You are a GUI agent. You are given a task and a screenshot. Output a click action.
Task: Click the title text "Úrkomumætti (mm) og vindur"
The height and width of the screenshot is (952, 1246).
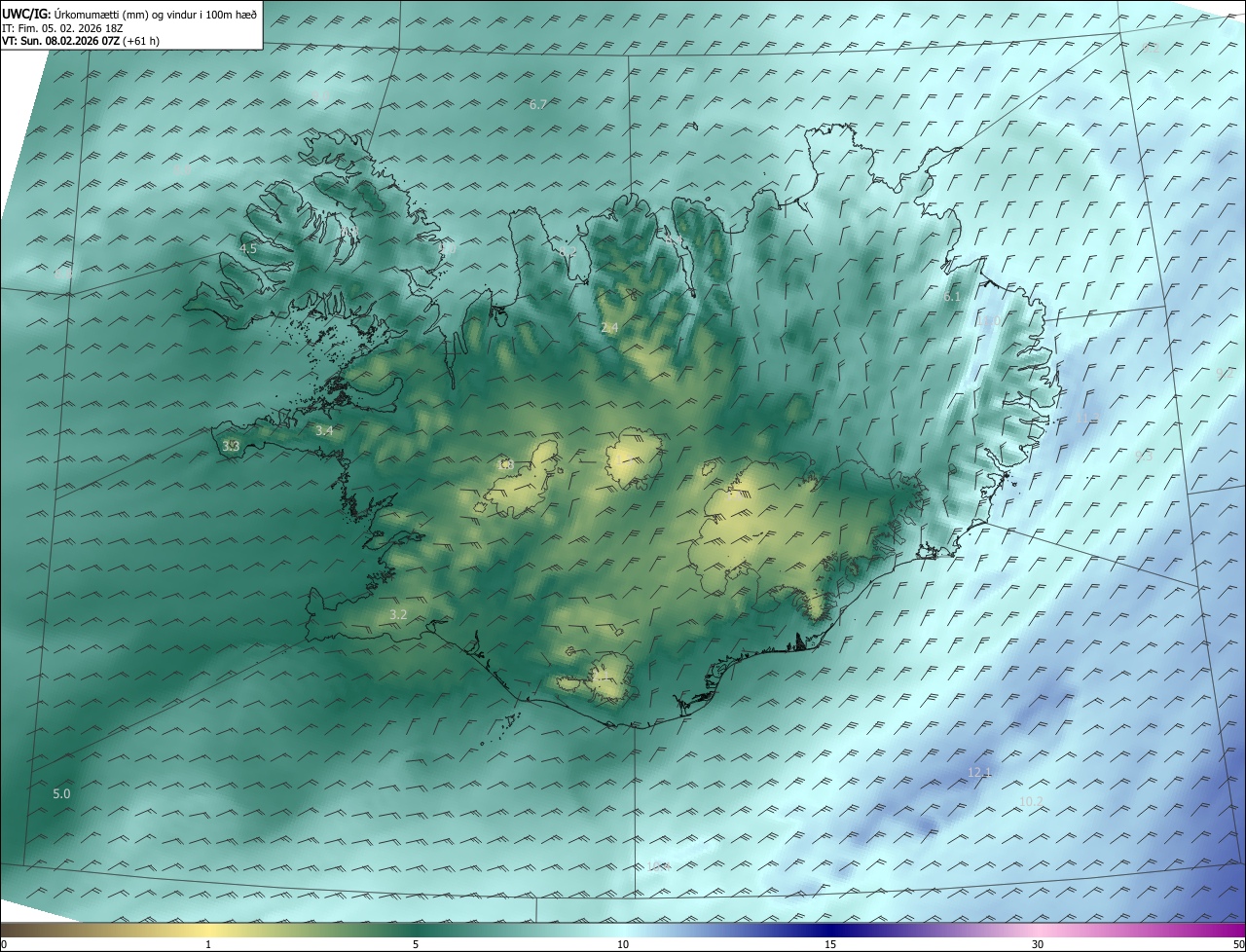124,14
